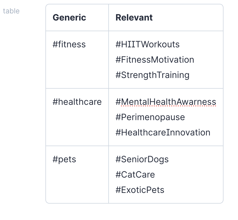
Task: Place cursor after the word 'Relevant'
Action: click(x=153, y=18)
